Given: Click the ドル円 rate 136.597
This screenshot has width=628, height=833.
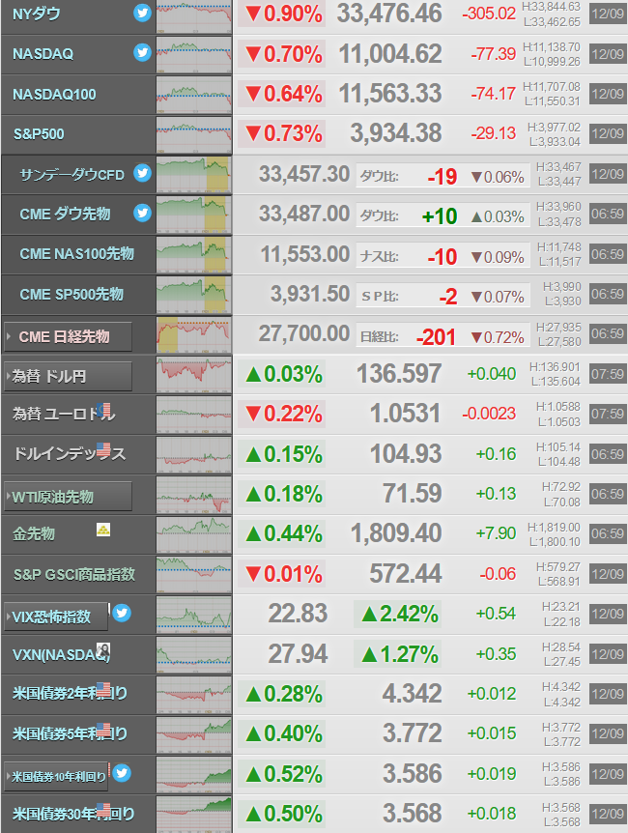Looking at the screenshot, I should tap(398, 373).
